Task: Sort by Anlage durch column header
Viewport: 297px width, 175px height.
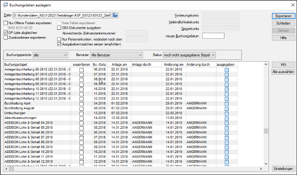Action: [x=146, y=65]
